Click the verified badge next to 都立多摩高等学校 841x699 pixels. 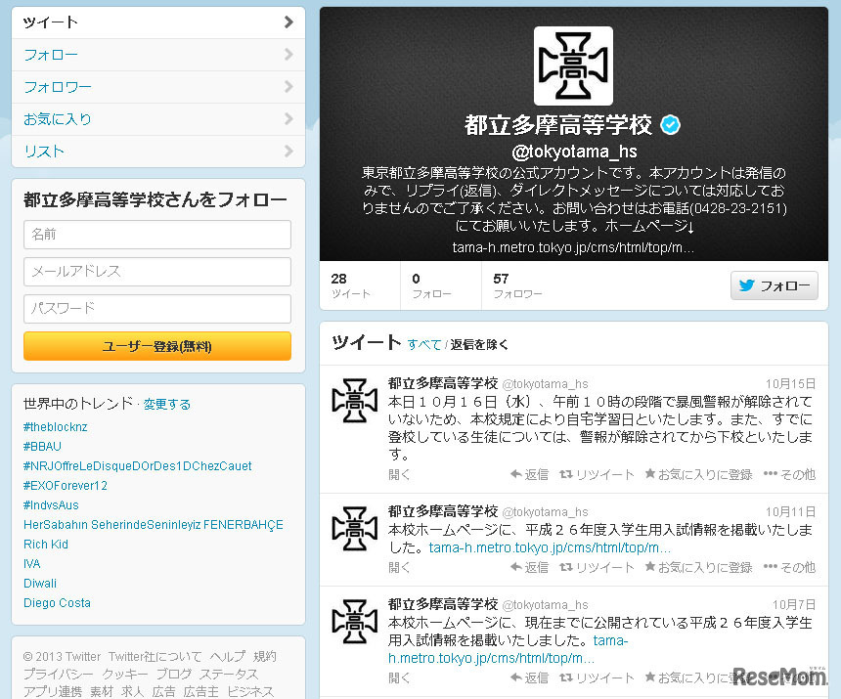pyautogui.click(x=670, y=124)
